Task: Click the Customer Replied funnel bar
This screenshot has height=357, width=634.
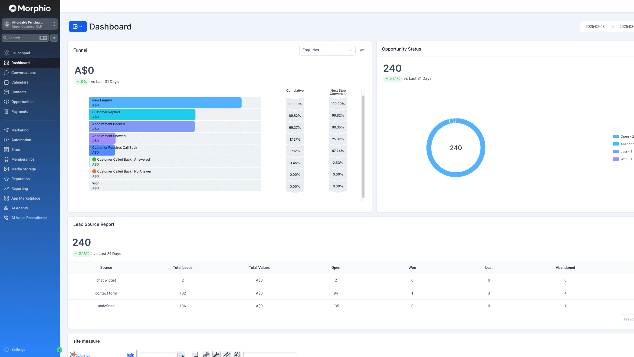Action: pos(142,115)
